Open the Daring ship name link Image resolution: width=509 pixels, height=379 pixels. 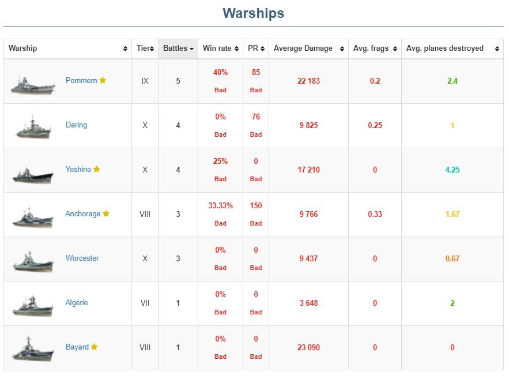(76, 125)
